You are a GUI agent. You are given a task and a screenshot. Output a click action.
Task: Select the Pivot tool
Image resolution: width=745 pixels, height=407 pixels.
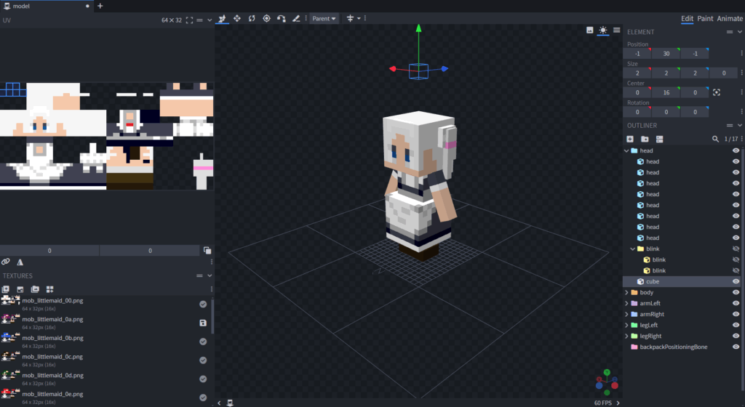(266, 18)
